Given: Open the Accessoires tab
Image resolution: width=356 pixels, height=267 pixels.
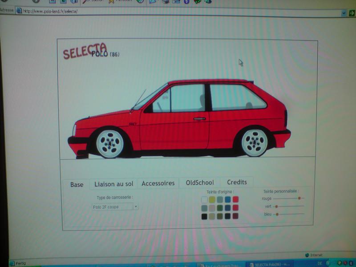Looking at the screenshot, I should point(158,183).
